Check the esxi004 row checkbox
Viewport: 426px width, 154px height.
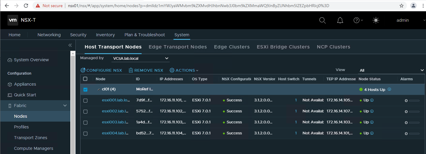pyautogui.click(x=85, y=133)
